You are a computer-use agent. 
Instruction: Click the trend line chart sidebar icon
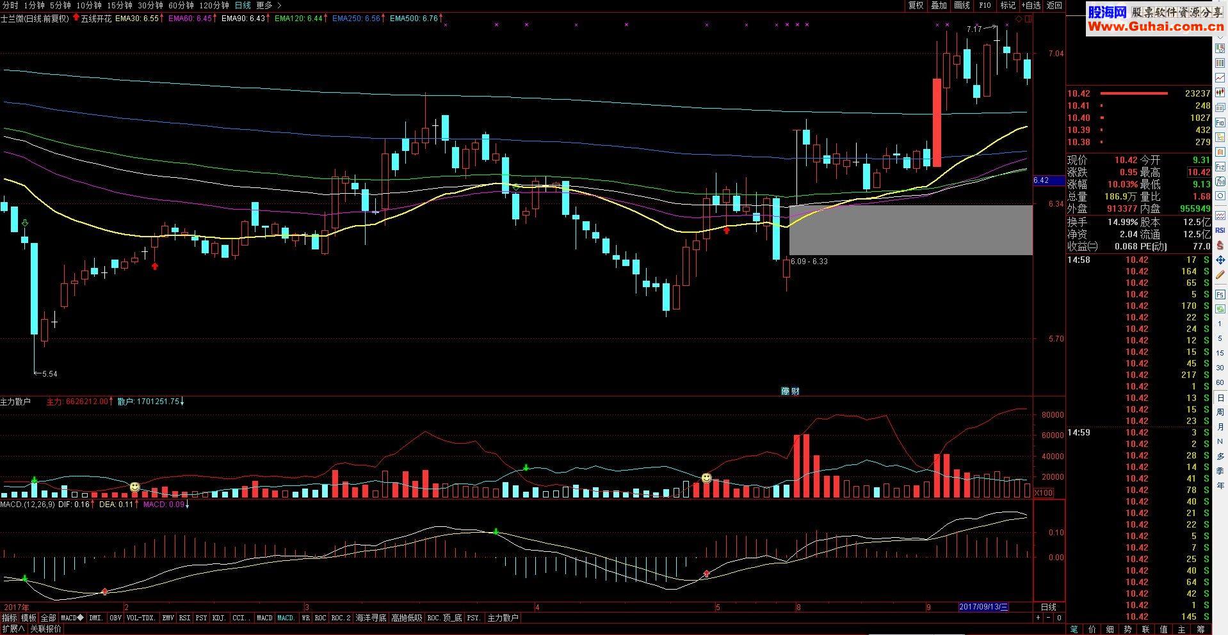(x=1220, y=77)
